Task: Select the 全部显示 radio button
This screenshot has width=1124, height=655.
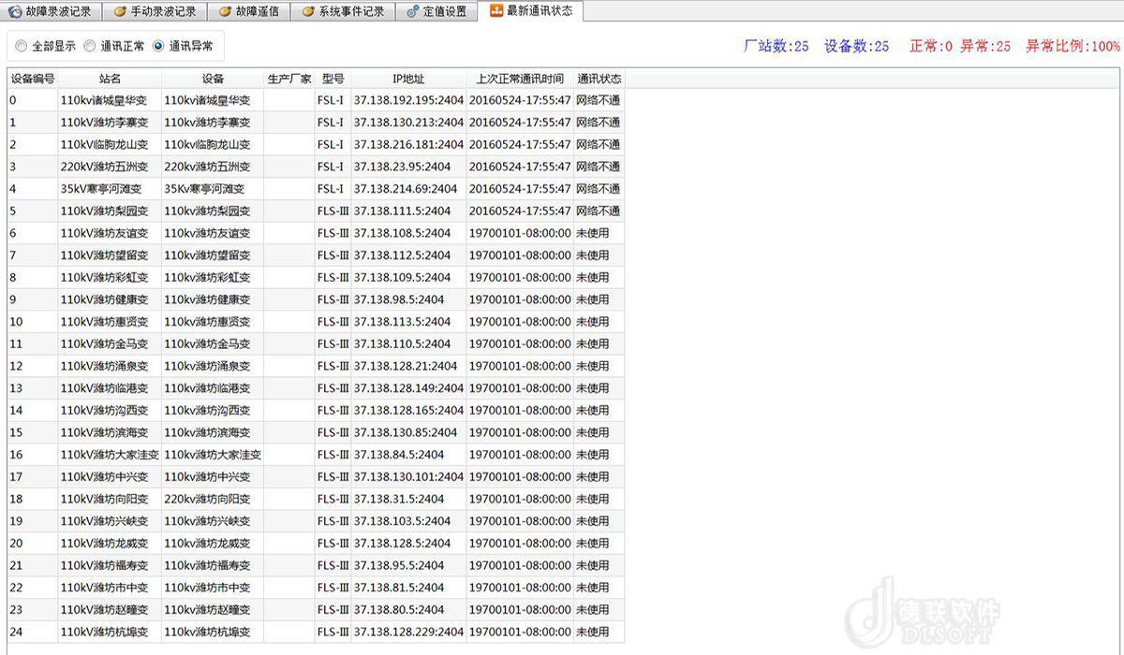Action: [x=21, y=46]
